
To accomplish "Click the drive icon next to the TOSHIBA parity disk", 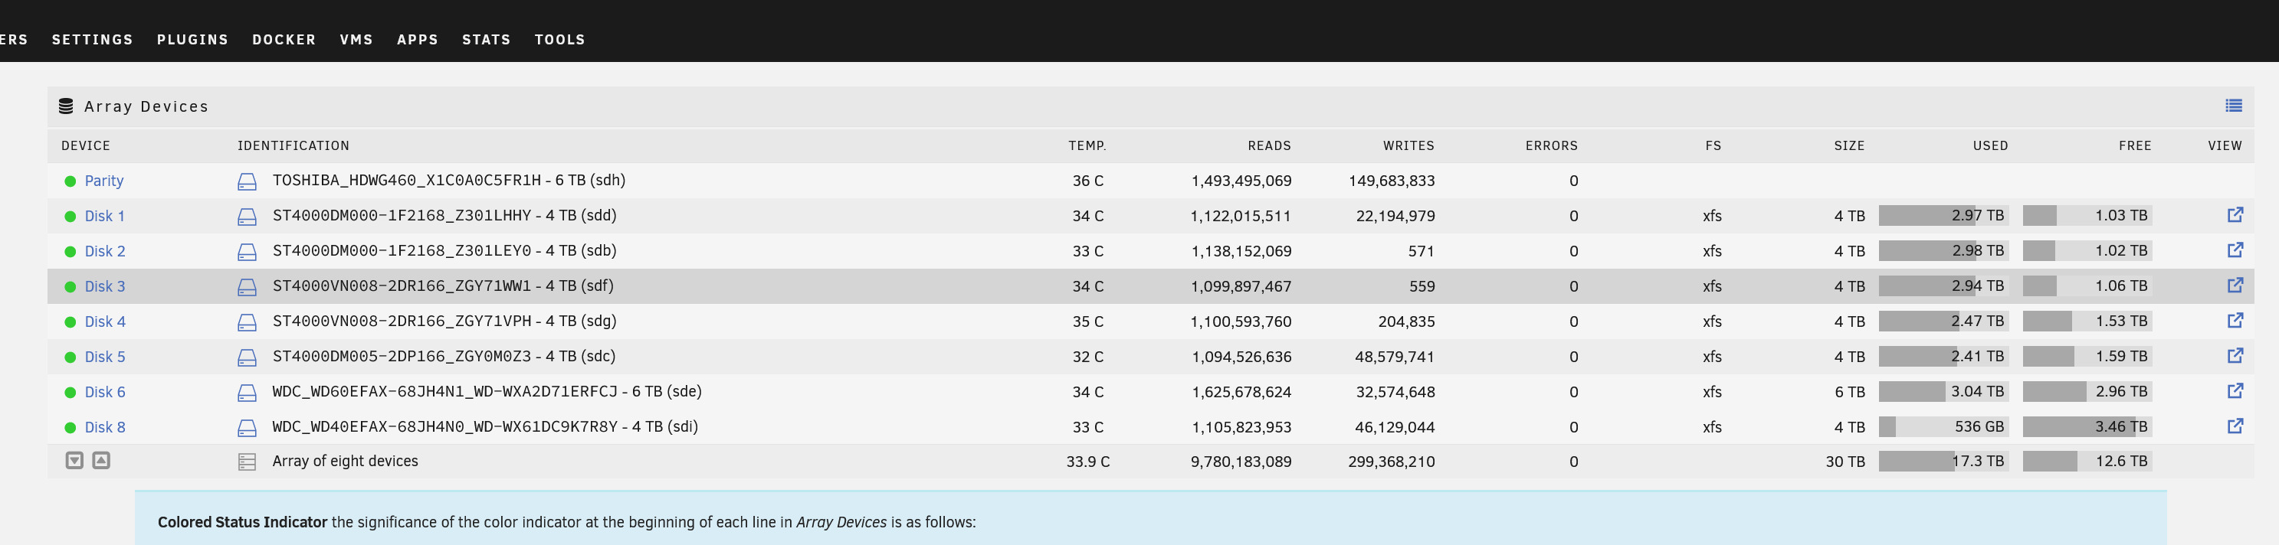I will point(247,182).
